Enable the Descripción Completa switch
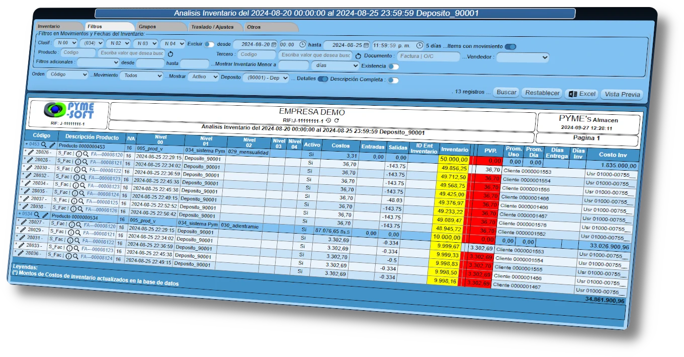This screenshot has width=684, height=357. pos(393,80)
